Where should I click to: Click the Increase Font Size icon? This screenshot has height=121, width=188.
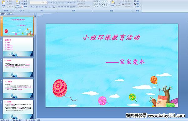[49, 3]
